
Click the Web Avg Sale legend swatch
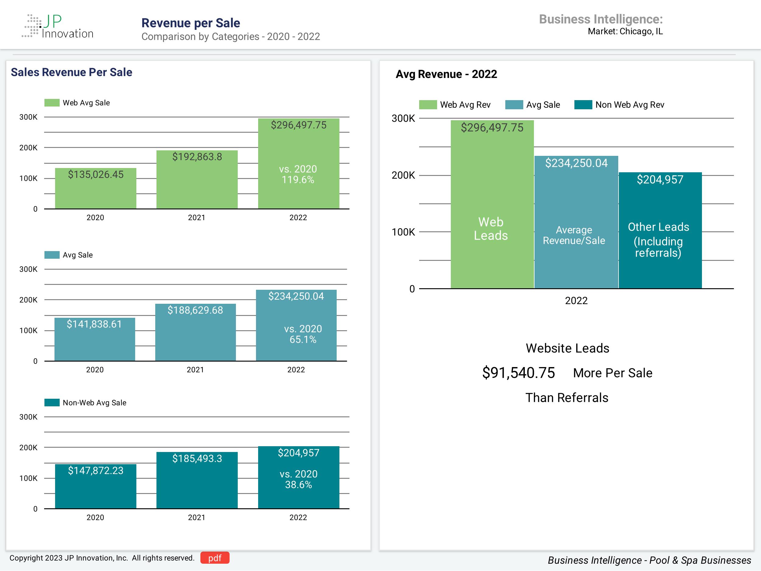tap(52, 103)
